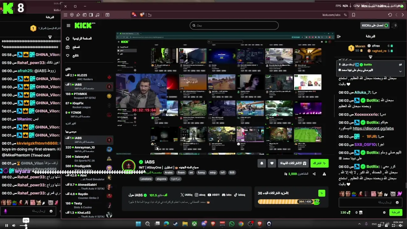Click the gift subscriptions button

pyautogui.click(x=293, y=163)
